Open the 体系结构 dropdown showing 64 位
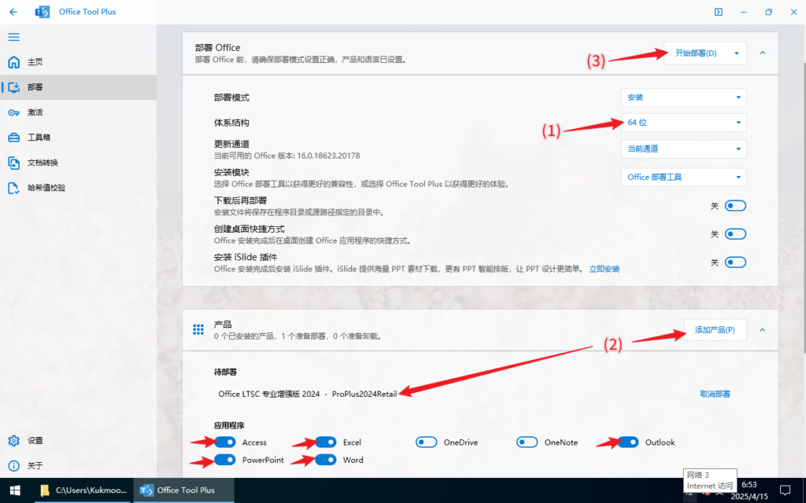This screenshot has width=806, height=503. point(684,123)
